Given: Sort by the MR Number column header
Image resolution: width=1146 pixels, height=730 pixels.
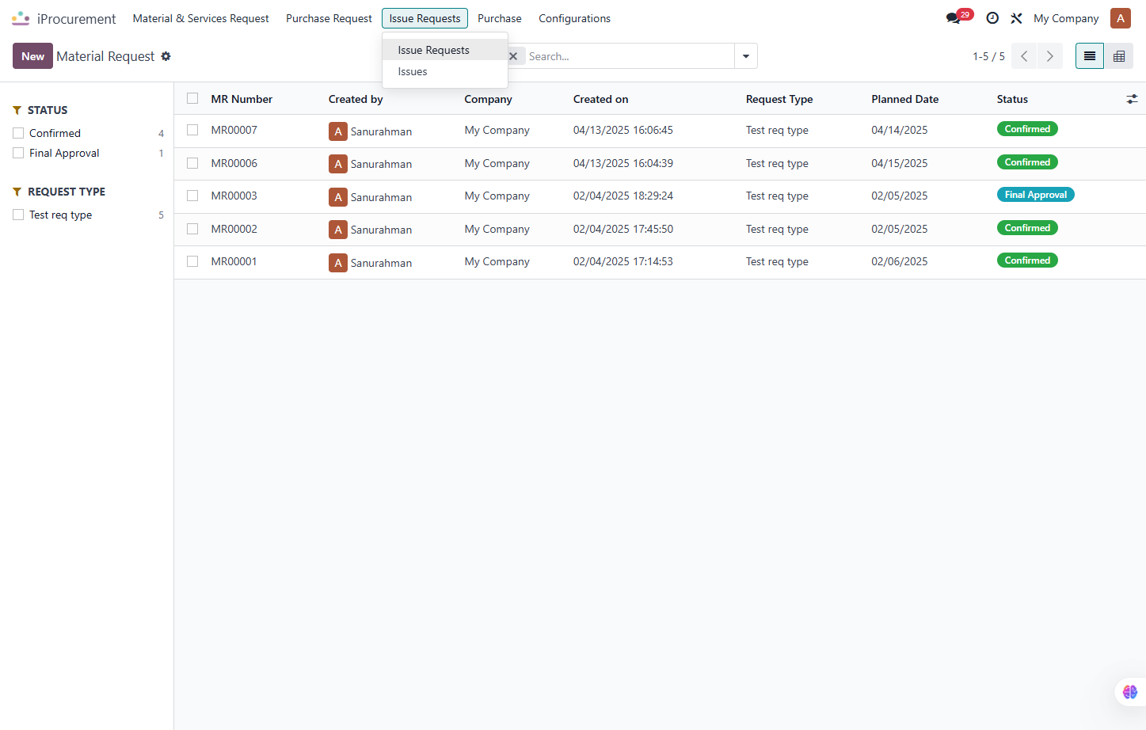Looking at the screenshot, I should pos(242,99).
